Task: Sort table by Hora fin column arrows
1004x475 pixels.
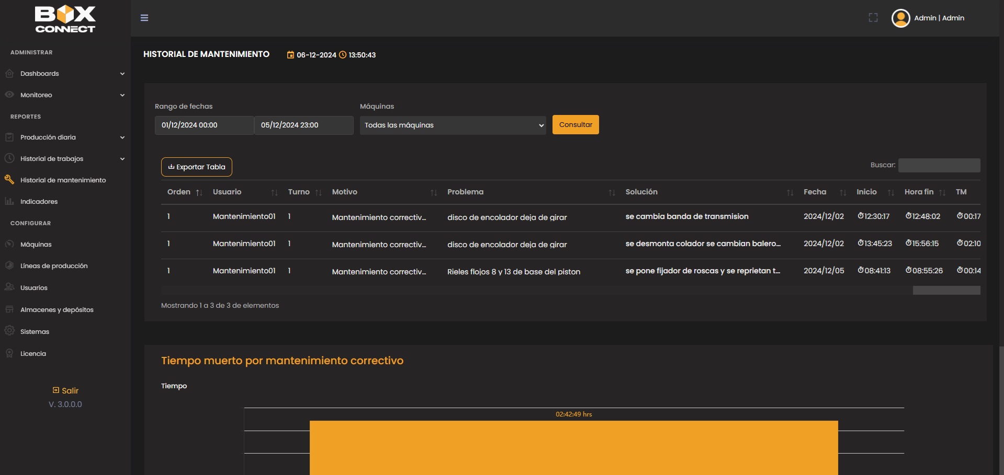Action: [x=942, y=193]
